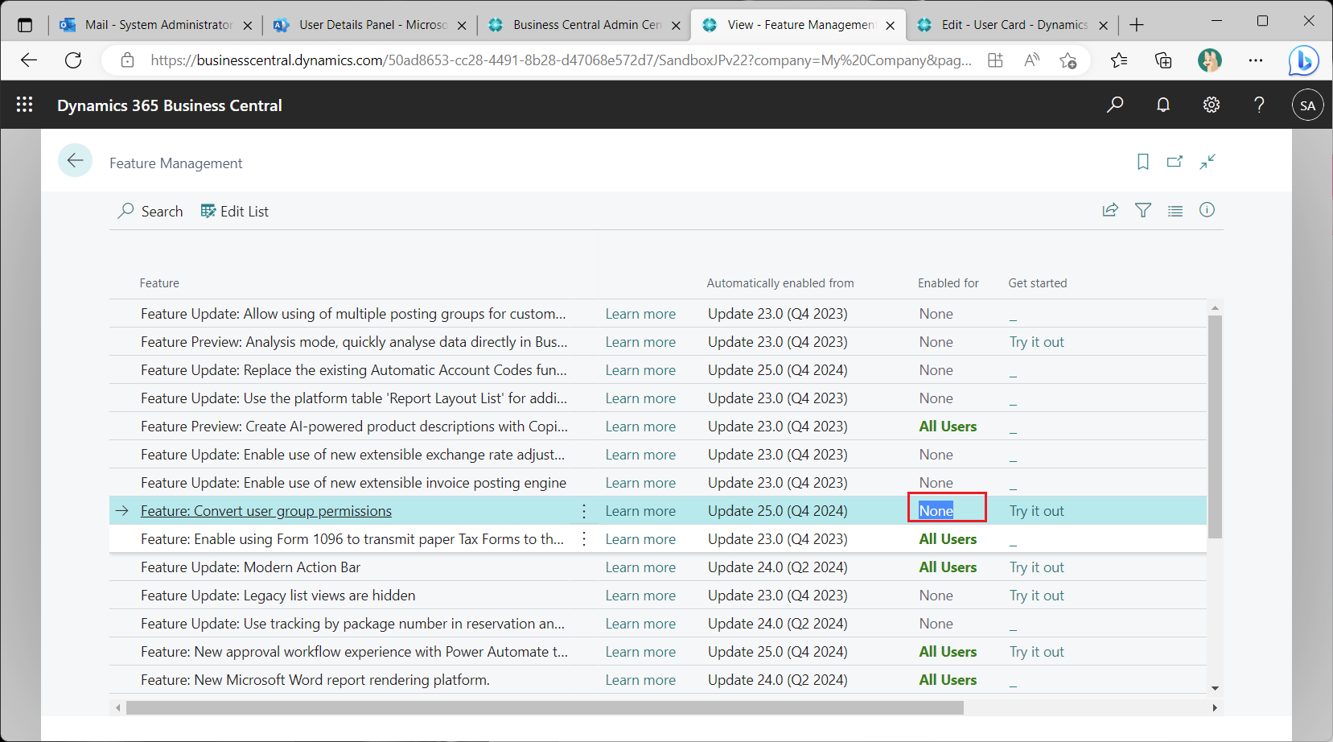Screen dimensions: 1333x742
Task: Try it out for Convert user group permissions
Action: pos(1036,510)
